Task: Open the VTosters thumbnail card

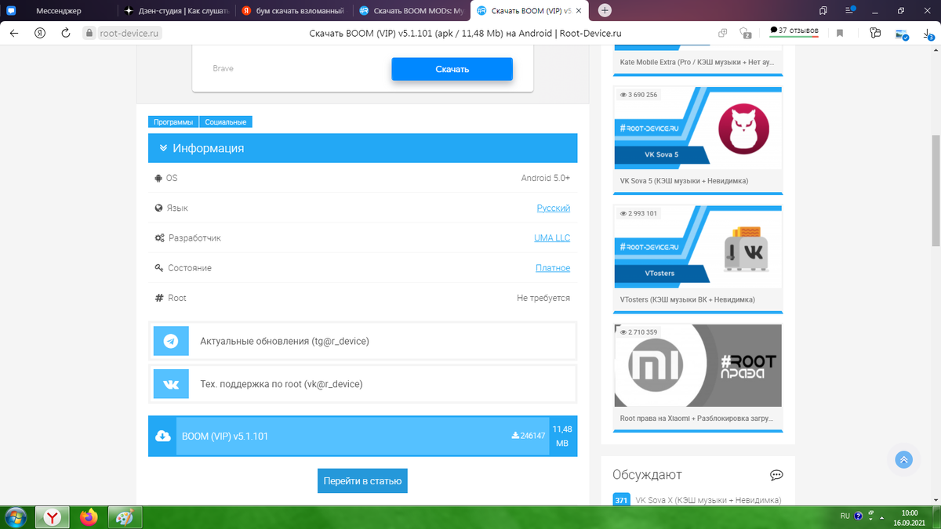Action: point(698,247)
